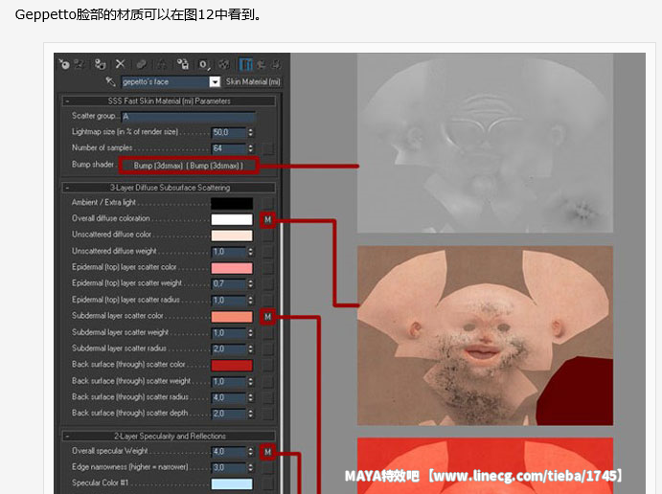Click the Lightmap size spinner arrows
The width and height of the screenshot is (662, 494).
tap(250, 132)
